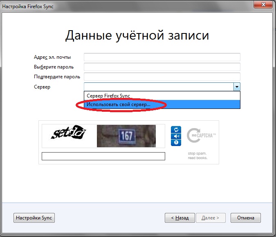Click the Сервер dropdown arrow
Screen dimensions: 276x237
236,86
